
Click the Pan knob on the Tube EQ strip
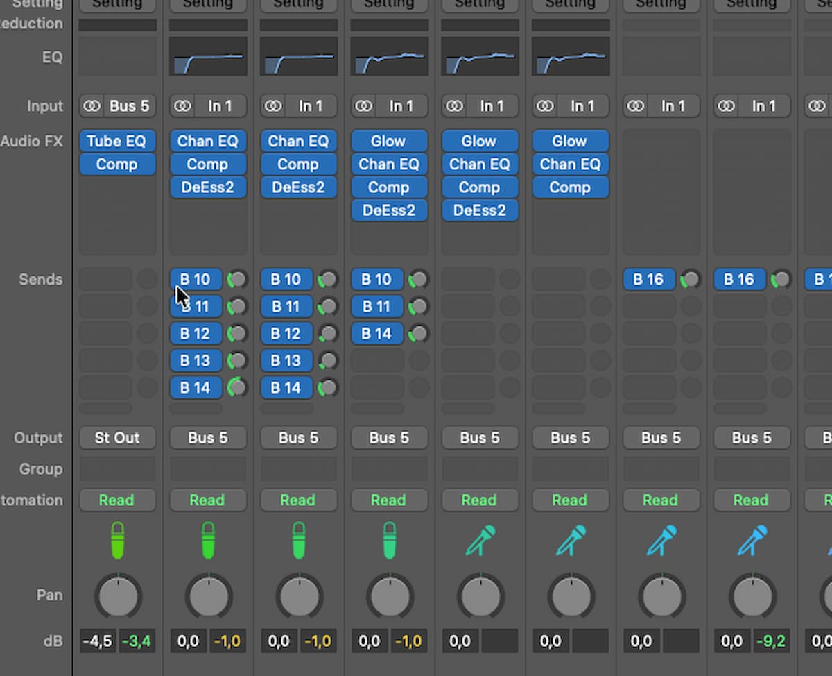click(118, 596)
